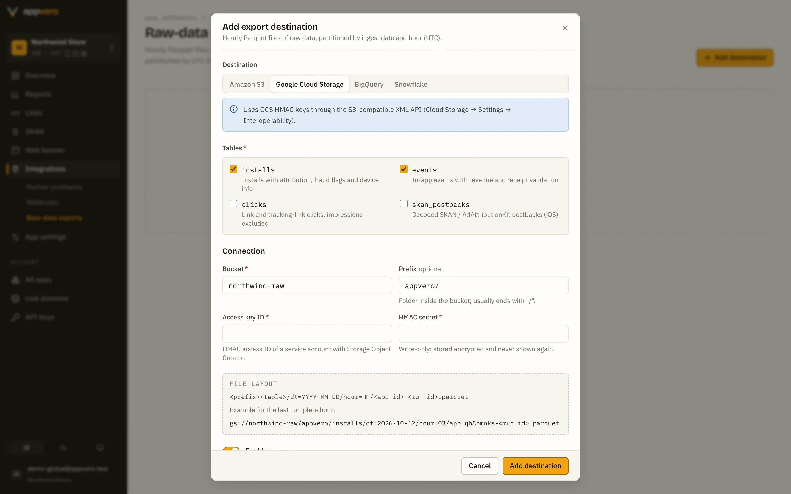This screenshot has height=494, width=791.
Task: Uncheck the installs table checkbox
Action: [x=233, y=169]
